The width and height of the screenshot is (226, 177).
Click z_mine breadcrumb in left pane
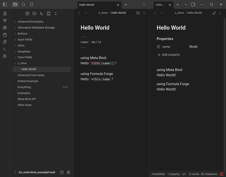tap(103, 13)
